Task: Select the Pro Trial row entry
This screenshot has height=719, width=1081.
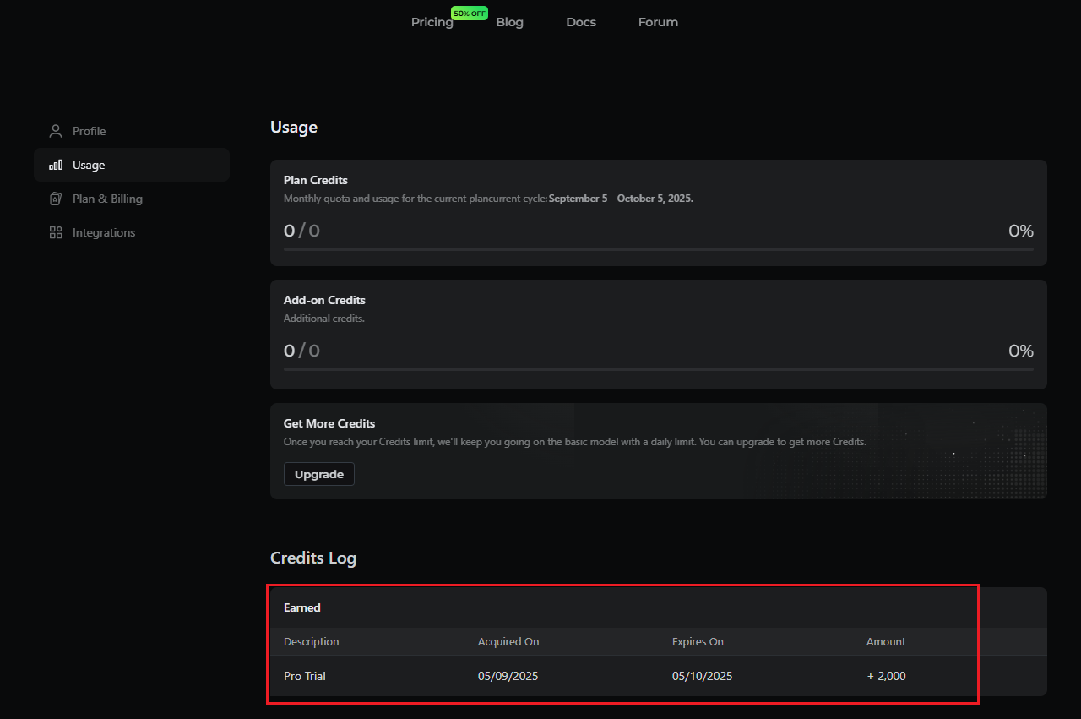Action: (x=305, y=676)
